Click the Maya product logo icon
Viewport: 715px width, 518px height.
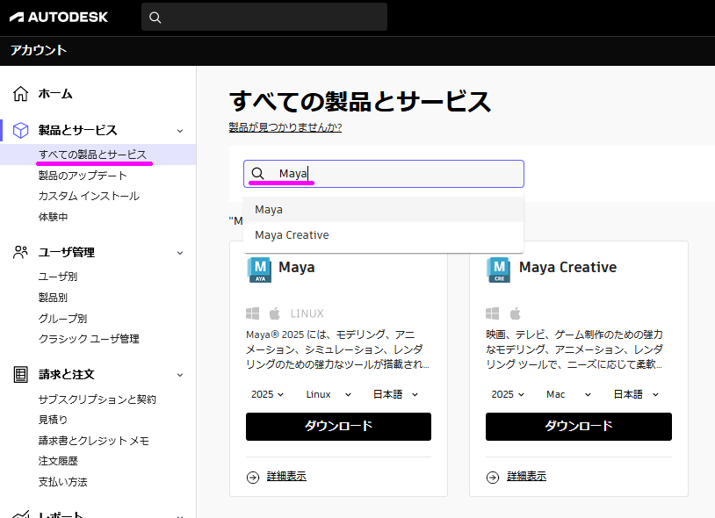[259, 270]
